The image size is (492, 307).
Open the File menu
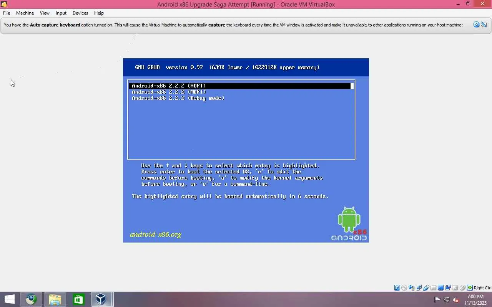(x=7, y=13)
